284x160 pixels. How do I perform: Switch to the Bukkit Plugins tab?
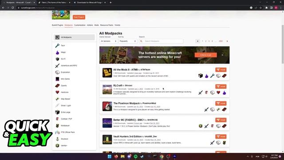(x=57, y=25)
